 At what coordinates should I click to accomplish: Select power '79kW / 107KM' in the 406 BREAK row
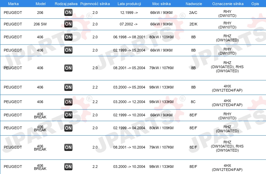161,147
